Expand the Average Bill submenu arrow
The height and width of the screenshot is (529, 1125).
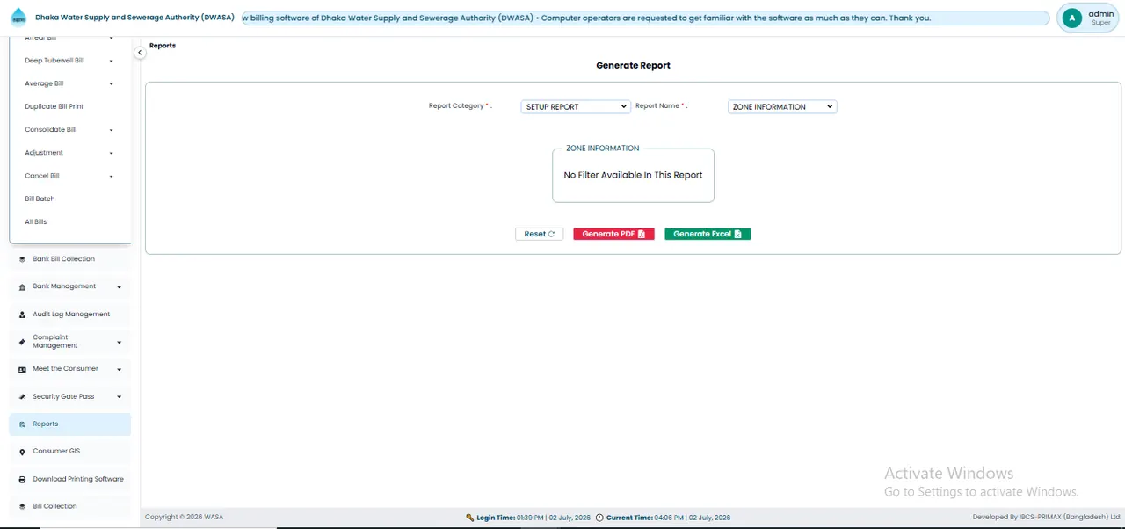(x=111, y=84)
